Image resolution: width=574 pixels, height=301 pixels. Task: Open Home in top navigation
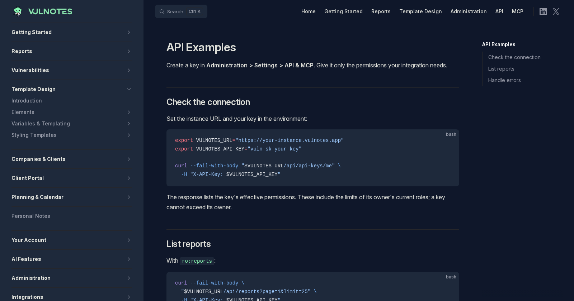(309, 11)
